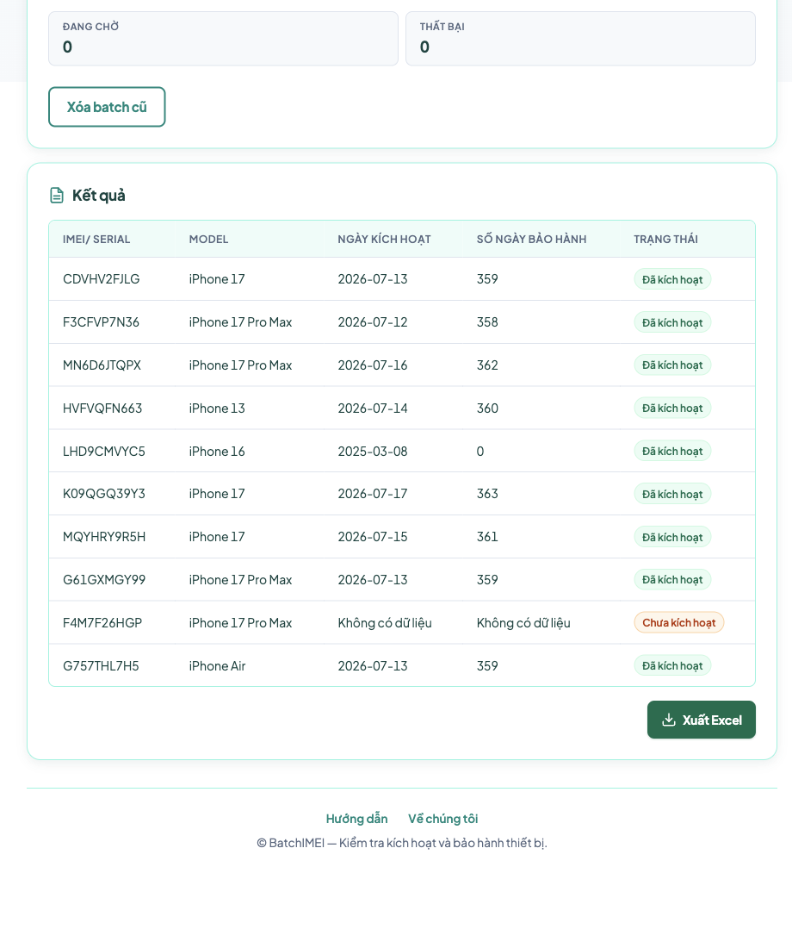Click Đã kích hoạt badge for G757THL7H5
Screen dimensions: 792x948
(672, 665)
